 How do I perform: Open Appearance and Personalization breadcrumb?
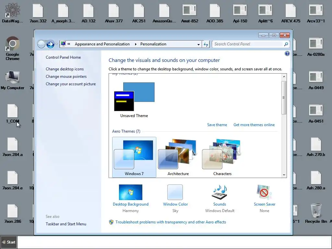click(102, 44)
